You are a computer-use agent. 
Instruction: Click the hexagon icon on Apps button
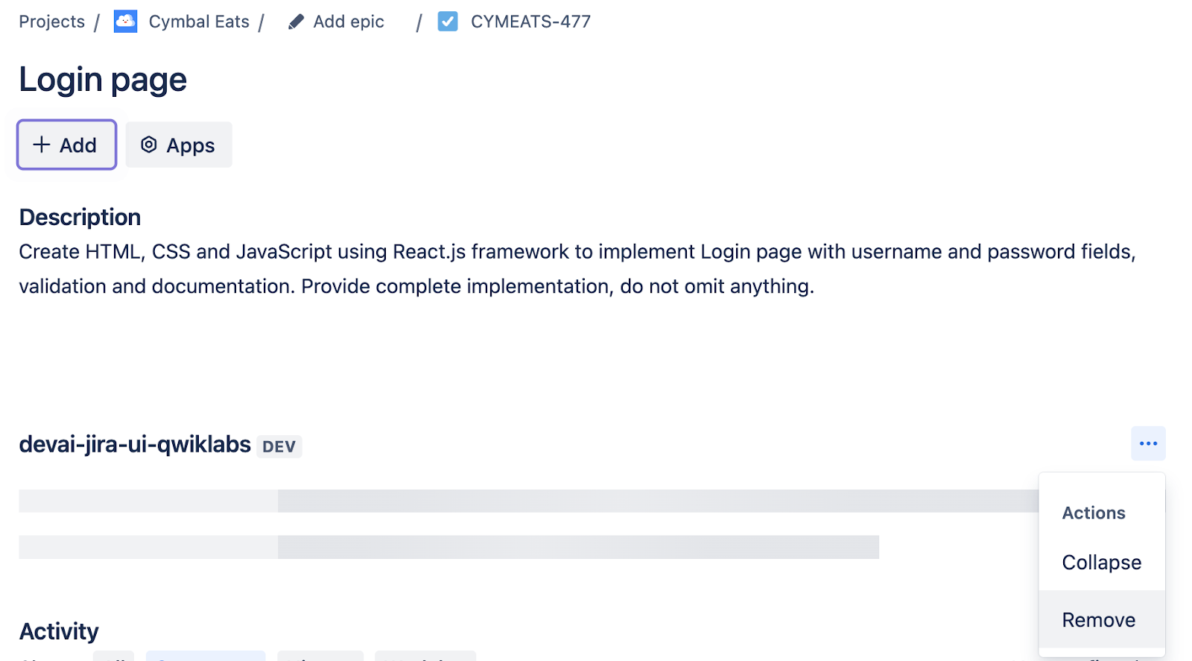[x=149, y=145]
